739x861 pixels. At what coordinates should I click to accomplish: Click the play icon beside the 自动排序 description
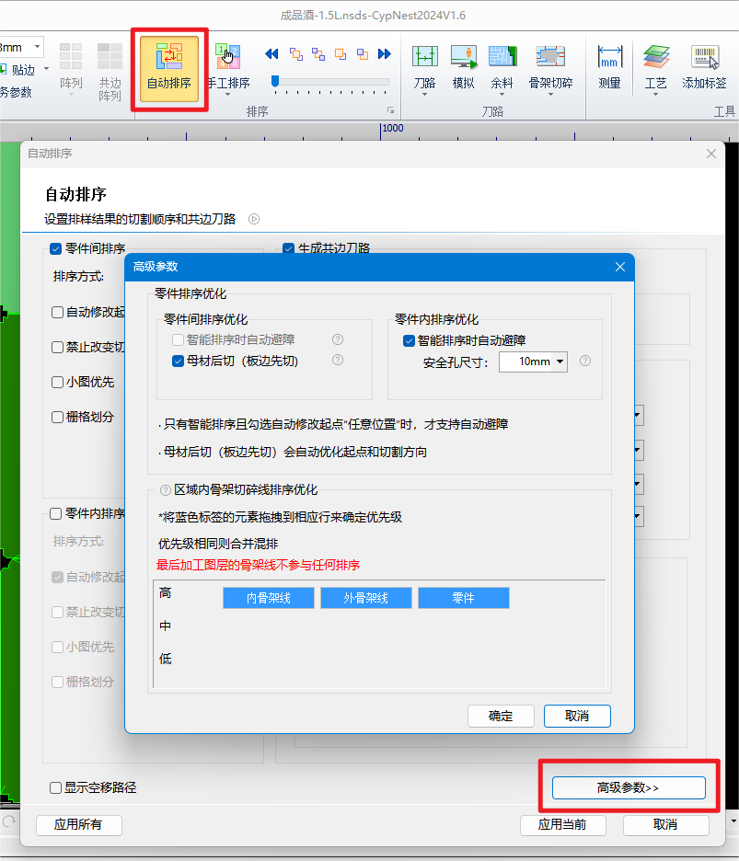point(254,219)
